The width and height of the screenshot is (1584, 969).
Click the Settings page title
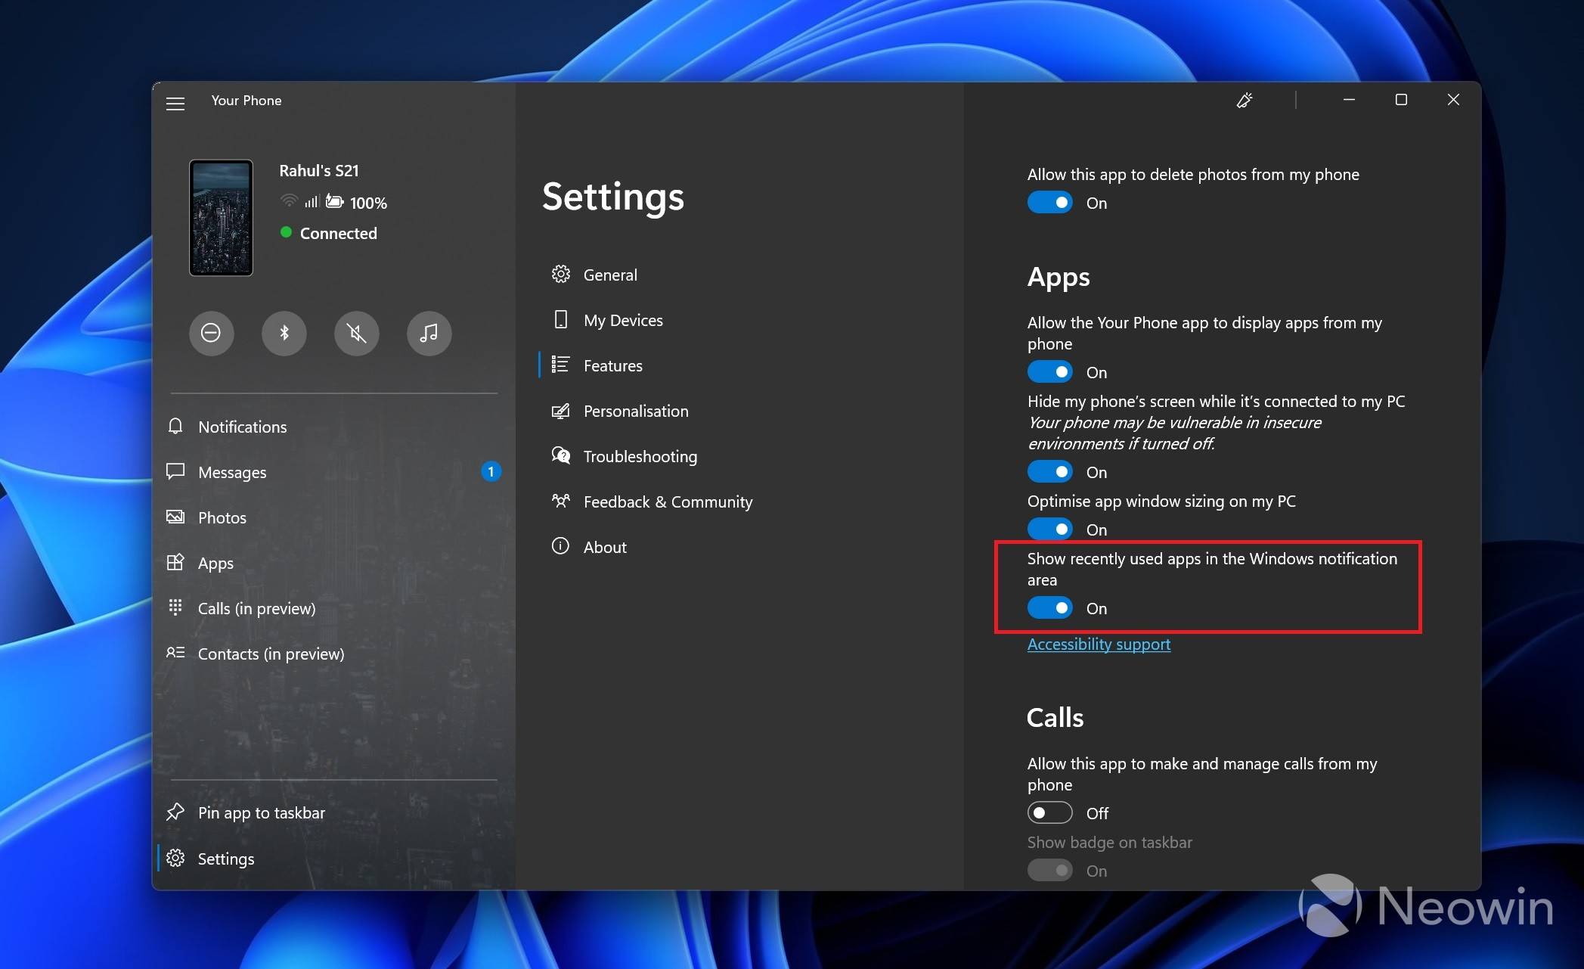(613, 197)
